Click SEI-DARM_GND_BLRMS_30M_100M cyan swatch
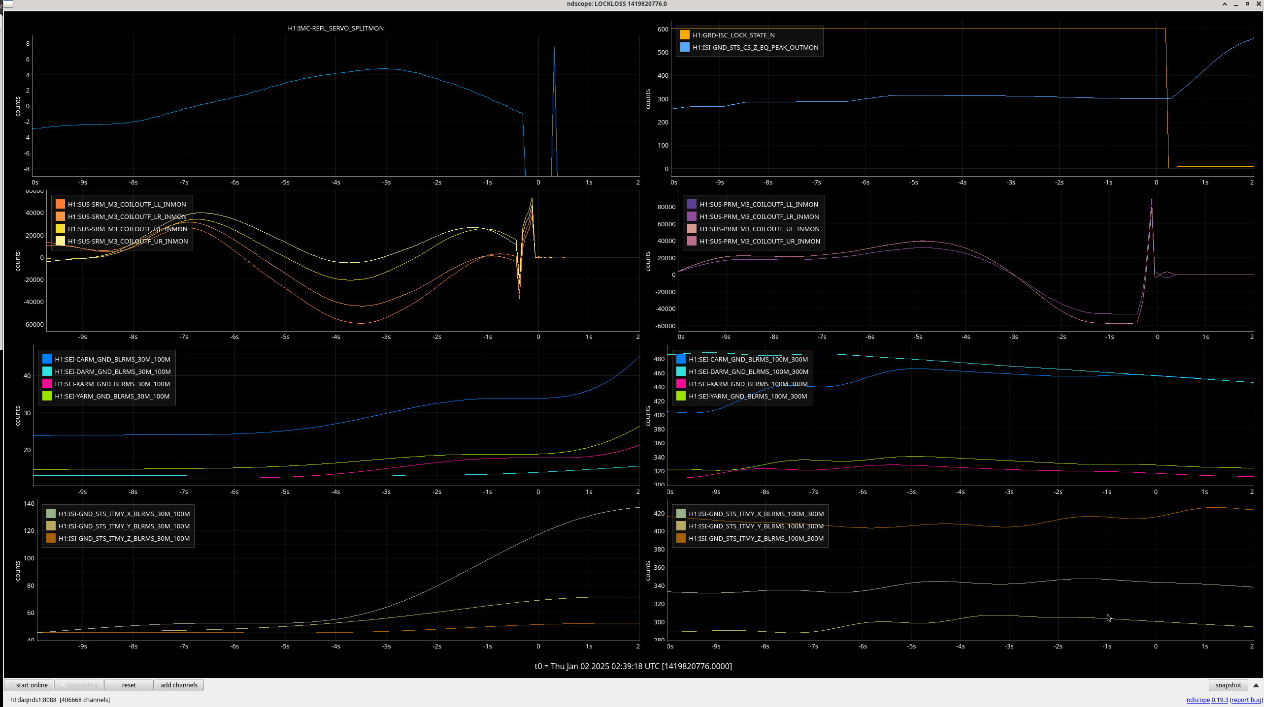Screen dimensions: 1264x707 [x=47, y=371]
